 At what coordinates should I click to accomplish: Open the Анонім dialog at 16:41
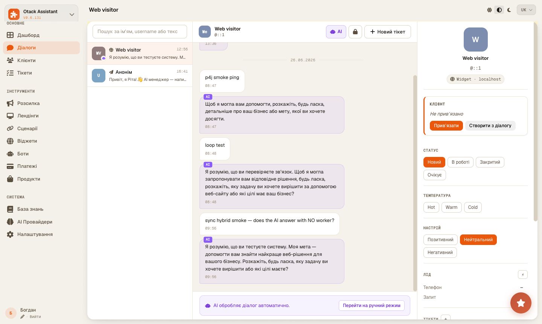[x=140, y=76]
